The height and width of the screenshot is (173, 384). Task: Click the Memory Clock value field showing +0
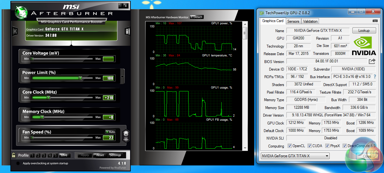108,117
